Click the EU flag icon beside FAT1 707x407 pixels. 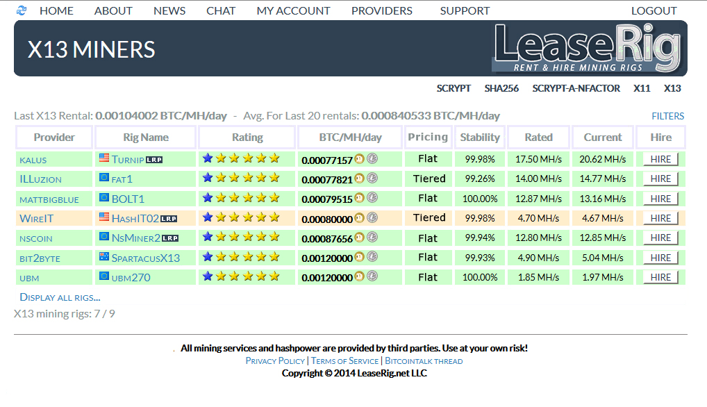pyautogui.click(x=104, y=177)
